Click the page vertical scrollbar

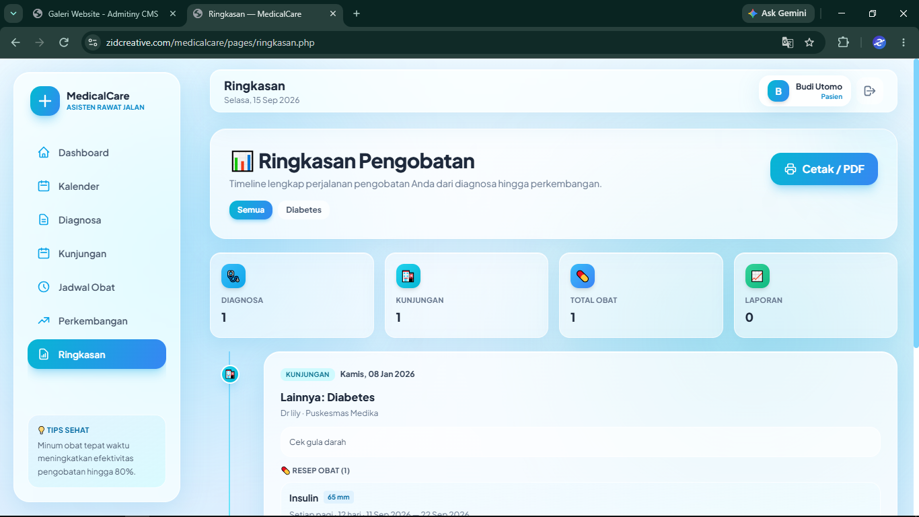pyautogui.click(x=916, y=202)
